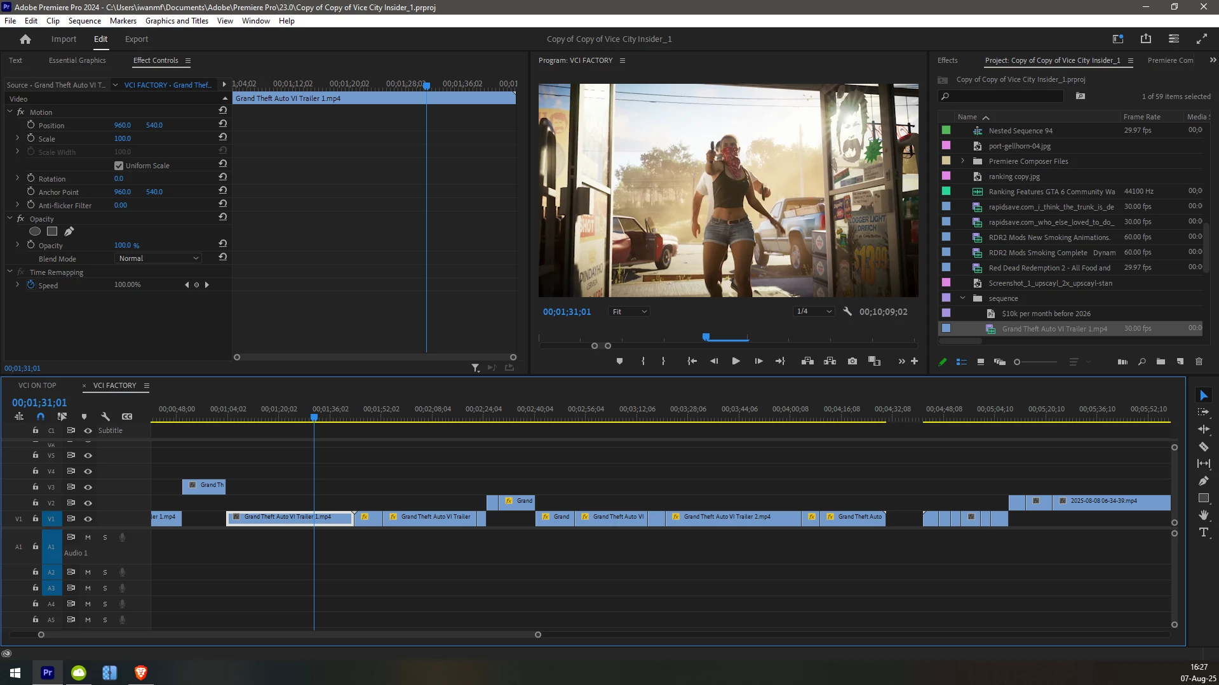
Task: Toggle the timeline Snap magnet icon
Action: click(x=41, y=416)
